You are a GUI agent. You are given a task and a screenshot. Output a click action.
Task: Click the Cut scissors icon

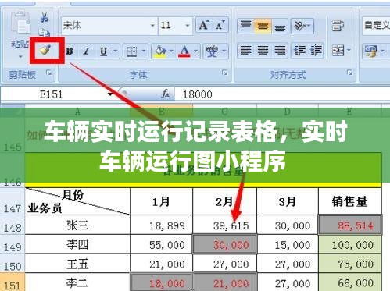[44, 17]
